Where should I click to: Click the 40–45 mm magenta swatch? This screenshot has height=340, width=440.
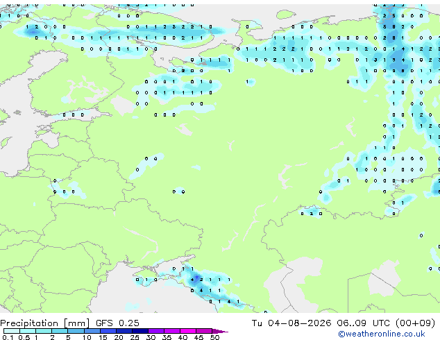pos(188,331)
